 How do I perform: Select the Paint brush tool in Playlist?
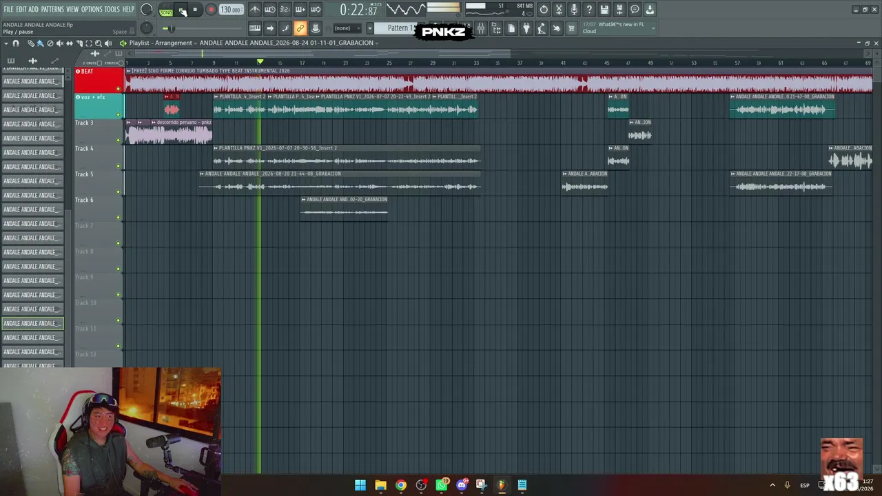pyautogui.click(x=40, y=43)
